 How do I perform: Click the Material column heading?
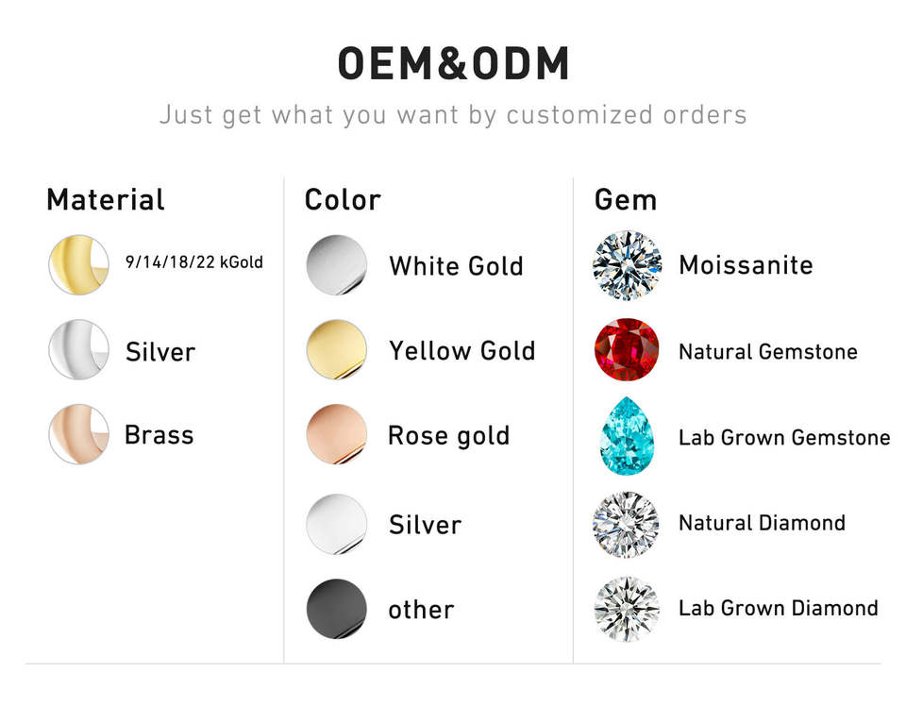(106, 200)
